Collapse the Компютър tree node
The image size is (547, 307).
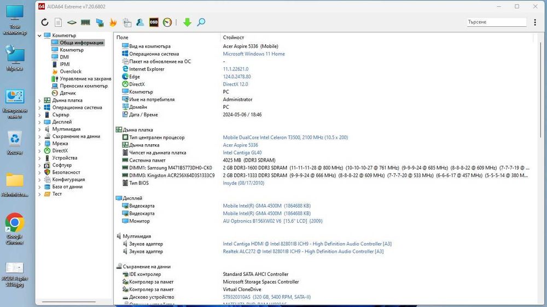click(x=39, y=36)
